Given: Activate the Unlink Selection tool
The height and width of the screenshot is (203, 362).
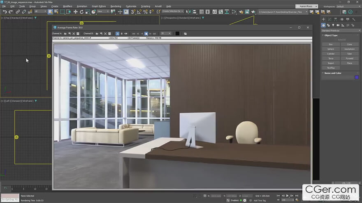Looking at the screenshot, I should 24,12.
